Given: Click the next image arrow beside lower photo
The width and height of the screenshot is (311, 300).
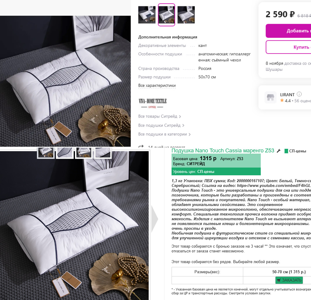Looking at the screenshot, I should [x=155, y=219].
